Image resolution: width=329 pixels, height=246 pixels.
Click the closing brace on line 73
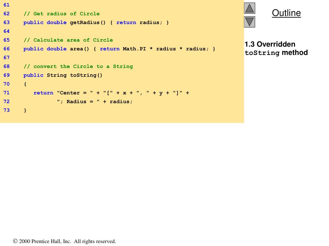(25, 111)
